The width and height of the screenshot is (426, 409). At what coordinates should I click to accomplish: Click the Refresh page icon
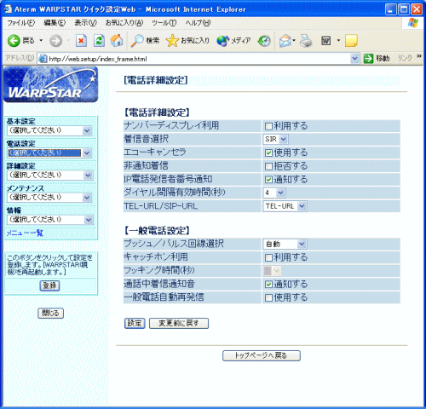pyautogui.click(x=99, y=41)
